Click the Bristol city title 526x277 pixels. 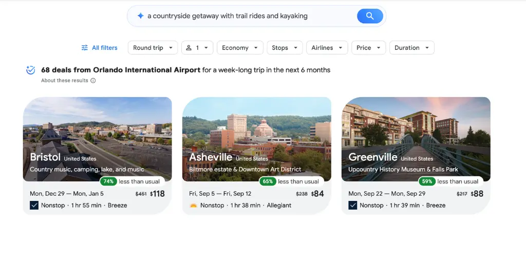click(x=45, y=157)
